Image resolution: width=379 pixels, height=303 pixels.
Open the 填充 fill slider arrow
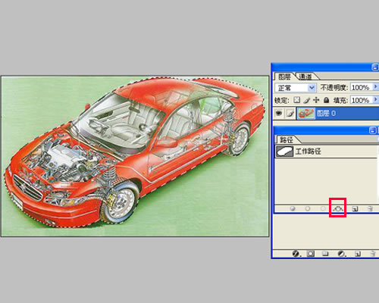[375, 100]
